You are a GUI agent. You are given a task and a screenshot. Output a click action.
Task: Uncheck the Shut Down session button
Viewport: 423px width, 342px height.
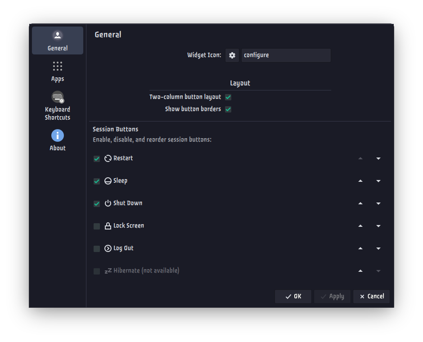click(97, 204)
